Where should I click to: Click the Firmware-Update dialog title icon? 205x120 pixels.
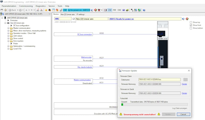[120, 71]
